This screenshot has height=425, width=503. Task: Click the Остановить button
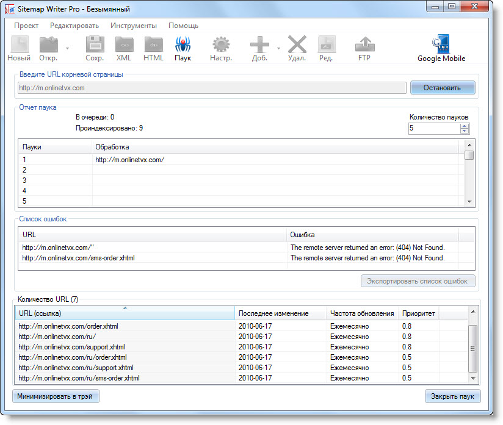click(x=443, y=88)
